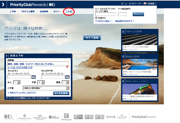Click chevron icon on 世界4,500ホテル以上 card
Screen dimensions: 180x123
123,81
